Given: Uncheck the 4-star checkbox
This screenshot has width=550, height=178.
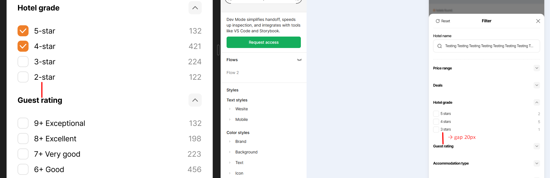Looking at the screenshot, I should (23, 46).
